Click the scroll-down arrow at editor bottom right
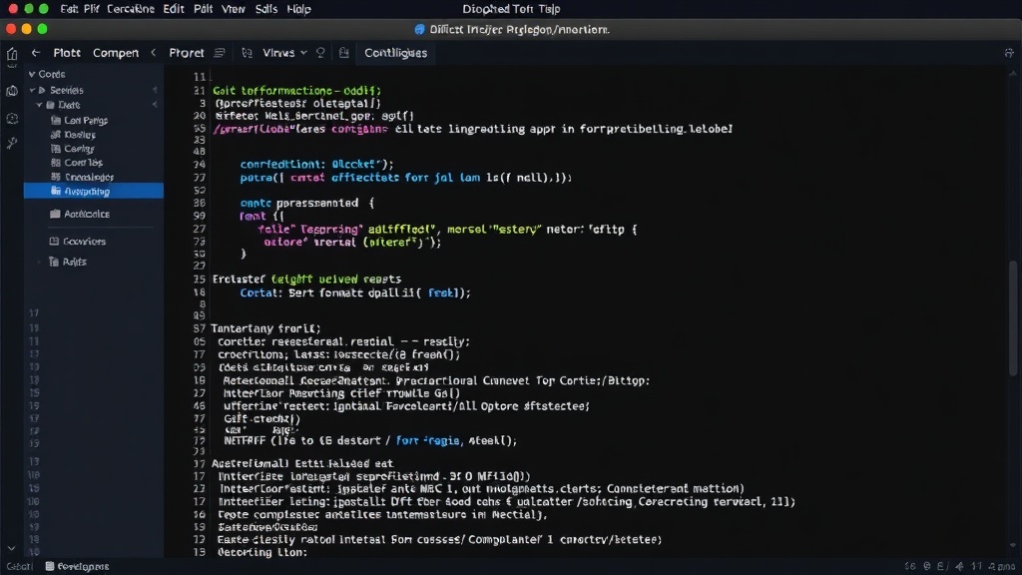 click(x=1013, y=545)
